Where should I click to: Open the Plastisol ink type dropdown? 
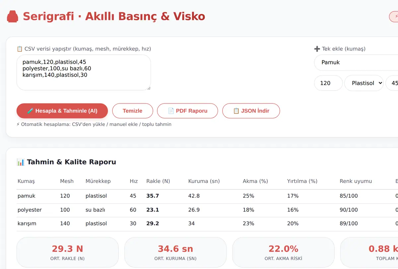(364, 83)
